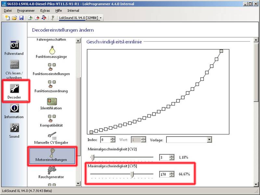Open the Identifikation page

click(51, 104)
